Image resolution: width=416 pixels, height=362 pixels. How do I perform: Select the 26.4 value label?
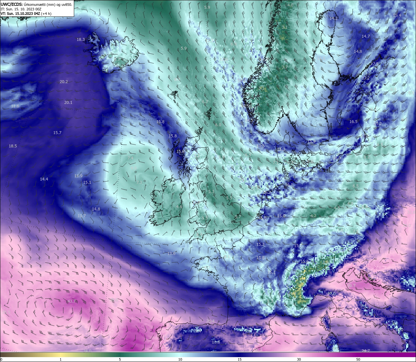click(210, 321)
